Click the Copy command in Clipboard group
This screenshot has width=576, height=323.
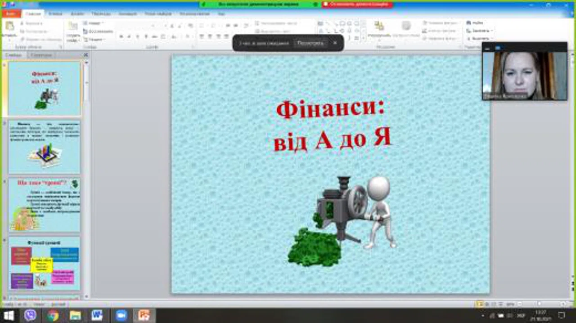[34, 31]
